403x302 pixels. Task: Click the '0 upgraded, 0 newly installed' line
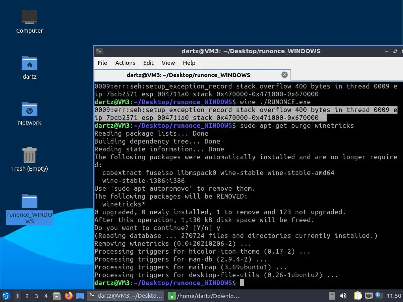pos(220,212)
